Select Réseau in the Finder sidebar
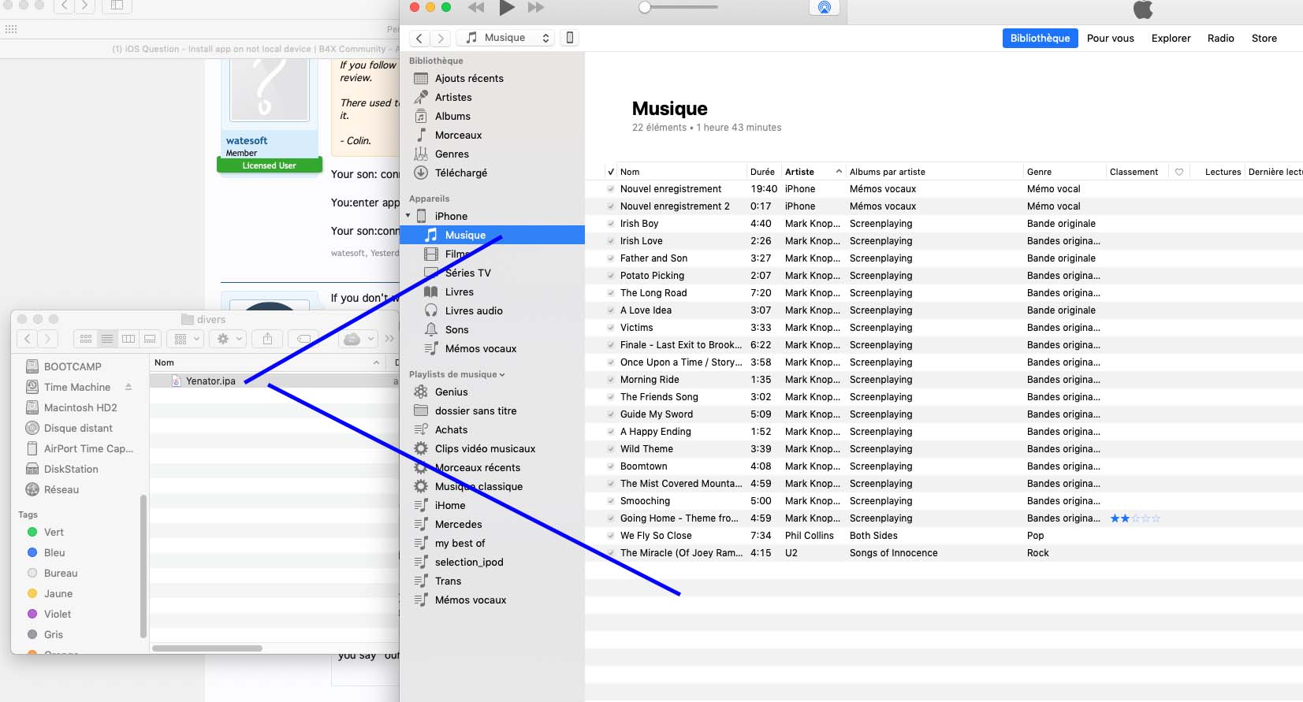This screenshot has height=702, width=1303. click(x=61, y=489)
